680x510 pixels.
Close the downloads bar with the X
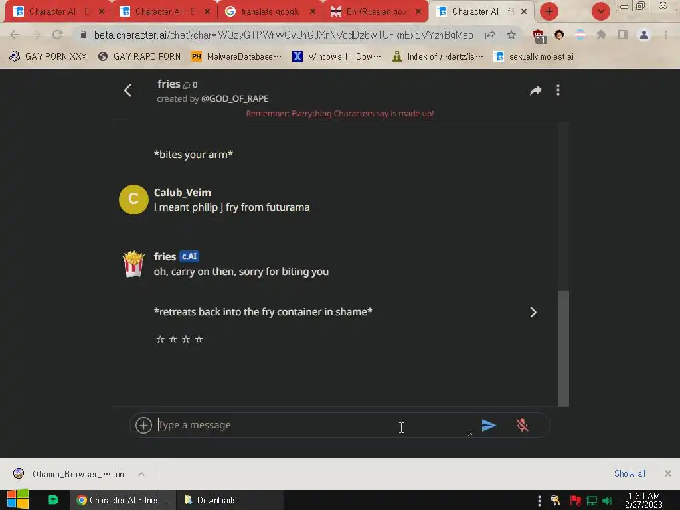pyautogui.click(x=668, y=473)
